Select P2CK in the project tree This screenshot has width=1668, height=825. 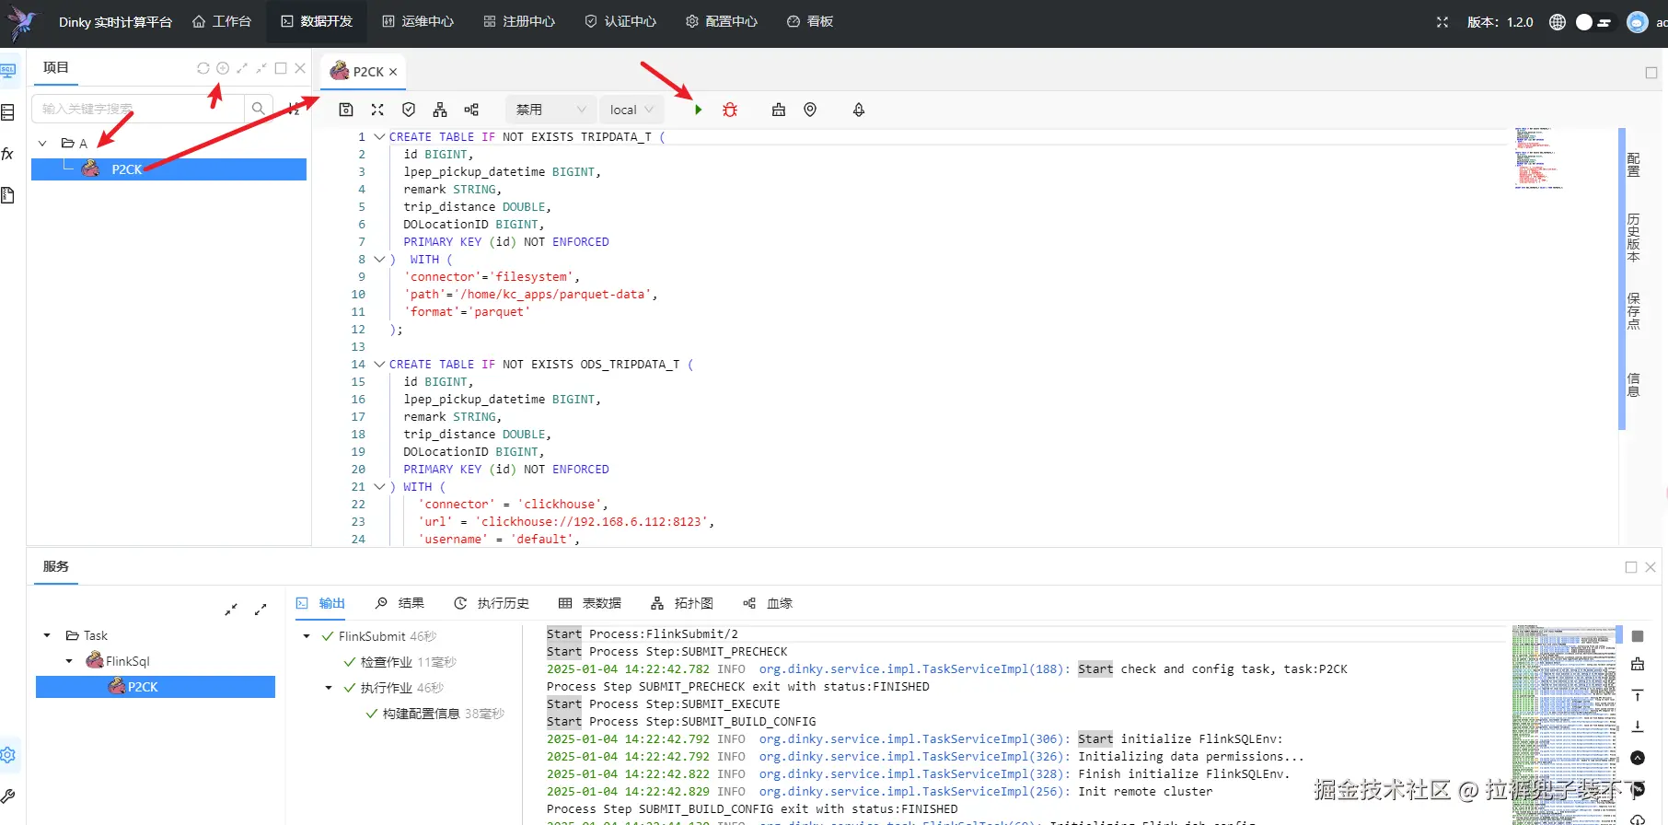coord(169,169)
